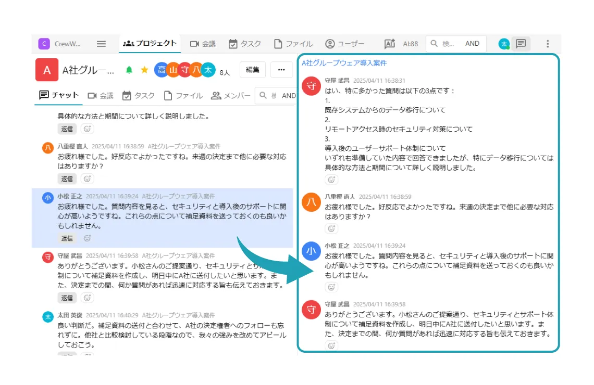Viewport: 594px width, 385px height.
Task: Toggle the chat side panel icon
Action: point(521,44)
